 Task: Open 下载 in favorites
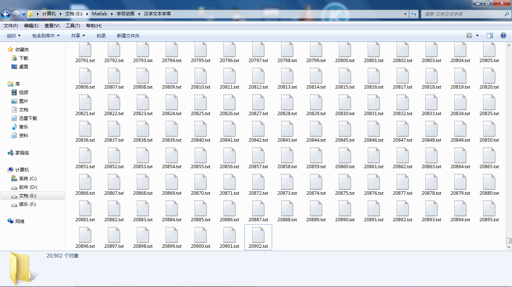pyautogui.click(x=24, y=58)
